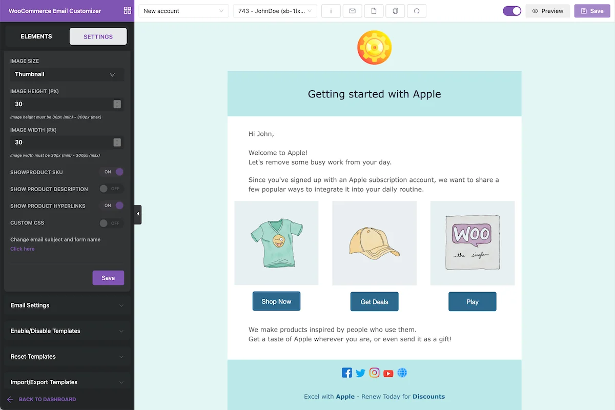Expand the Email Settings section
The image size is (615, 410).
pyautogui.click(x=67, y=305)
